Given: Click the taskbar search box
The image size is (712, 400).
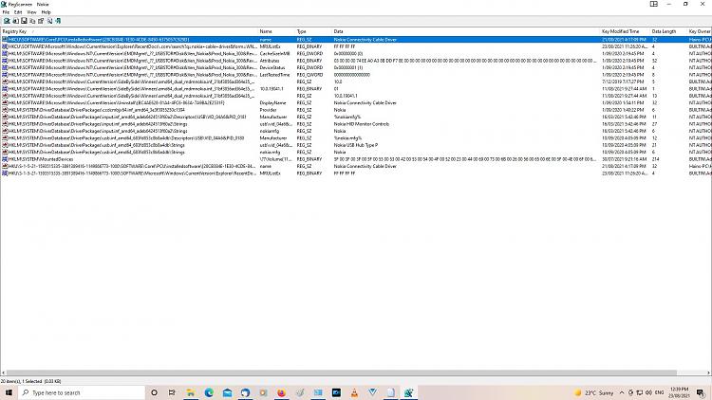Looking at the screenshot, I should (82, 392).
